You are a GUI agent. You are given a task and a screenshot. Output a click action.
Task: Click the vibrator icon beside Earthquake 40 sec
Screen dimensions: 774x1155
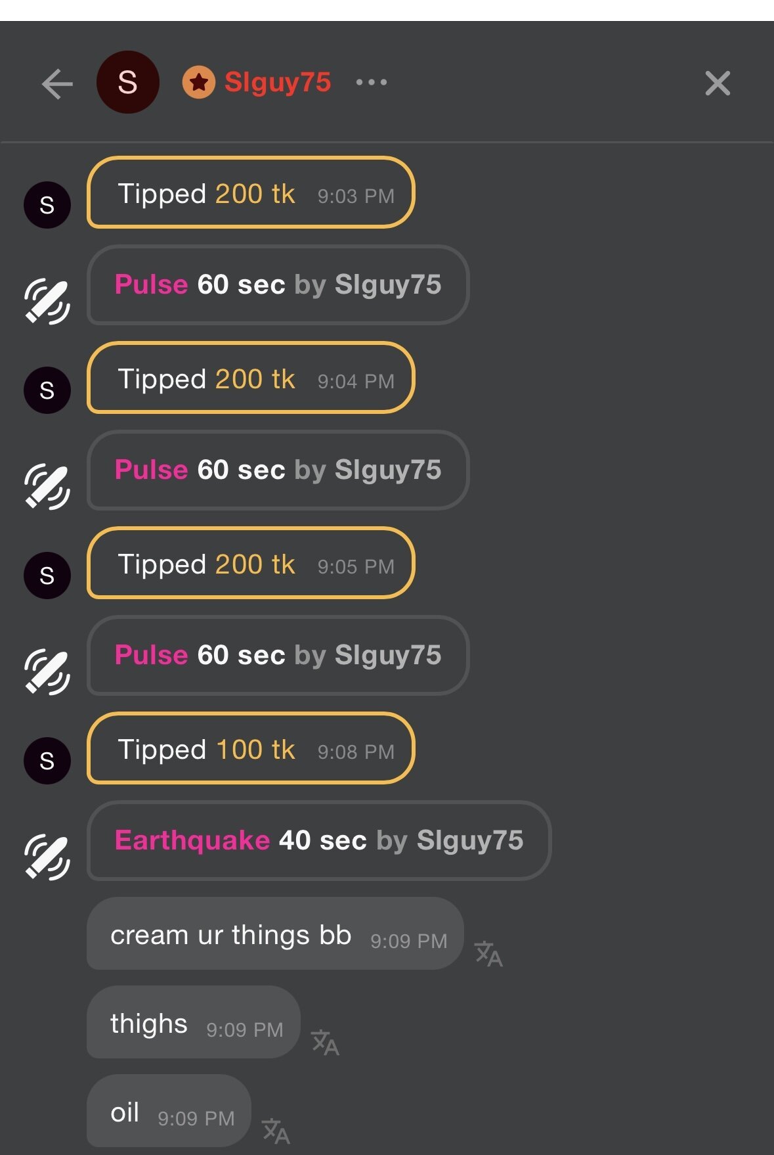click(47, 856)
